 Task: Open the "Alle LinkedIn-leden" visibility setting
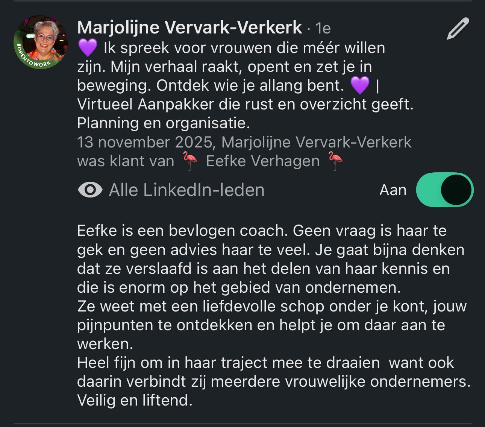(x=186, y=190)
